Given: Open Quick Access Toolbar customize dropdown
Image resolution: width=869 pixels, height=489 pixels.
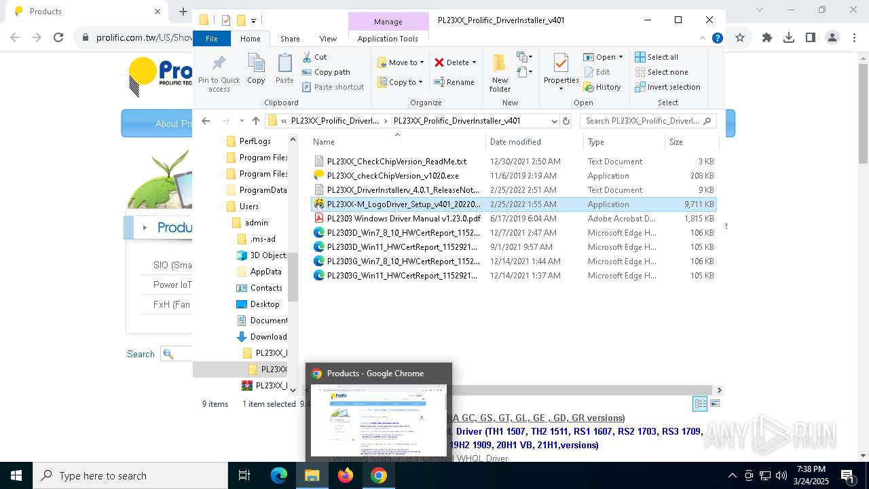Looking at the screenshot, I should [254, 20].
